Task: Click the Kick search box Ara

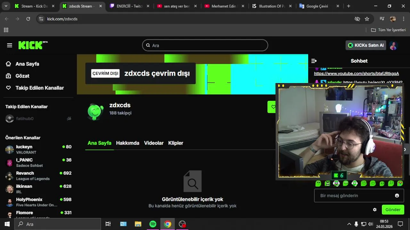Action: click(205, 45)
